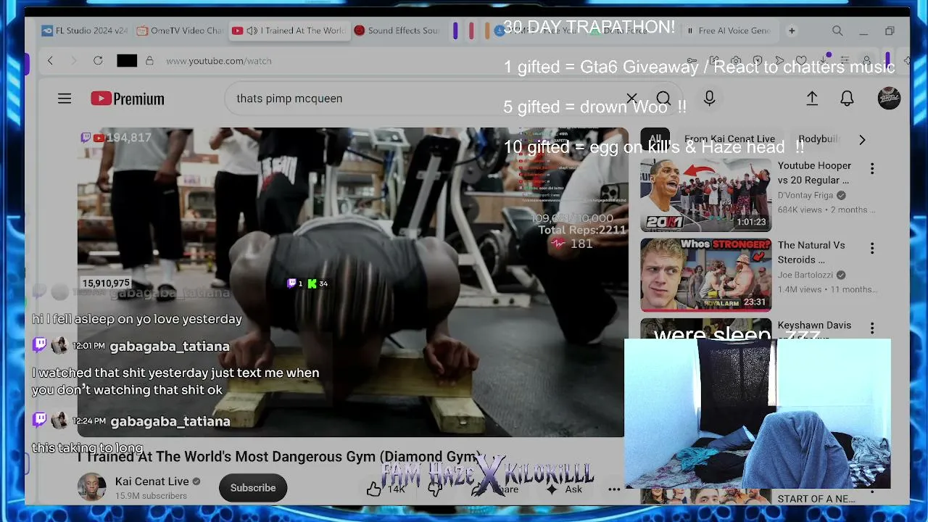This screenshot has height=522, width=928.
Task: Visit the D'Vontay Friga channel
Action: click(805, 196)
